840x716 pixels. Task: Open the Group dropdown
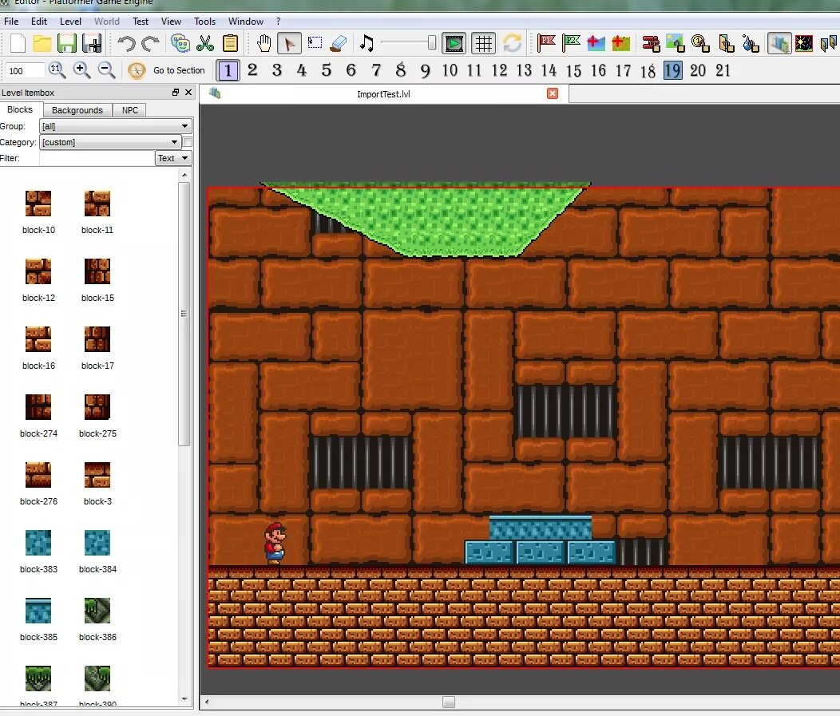pos(116,126)
